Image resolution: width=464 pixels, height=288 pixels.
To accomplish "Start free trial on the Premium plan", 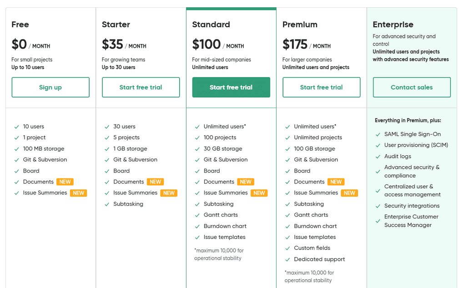I will coord(321,87).
